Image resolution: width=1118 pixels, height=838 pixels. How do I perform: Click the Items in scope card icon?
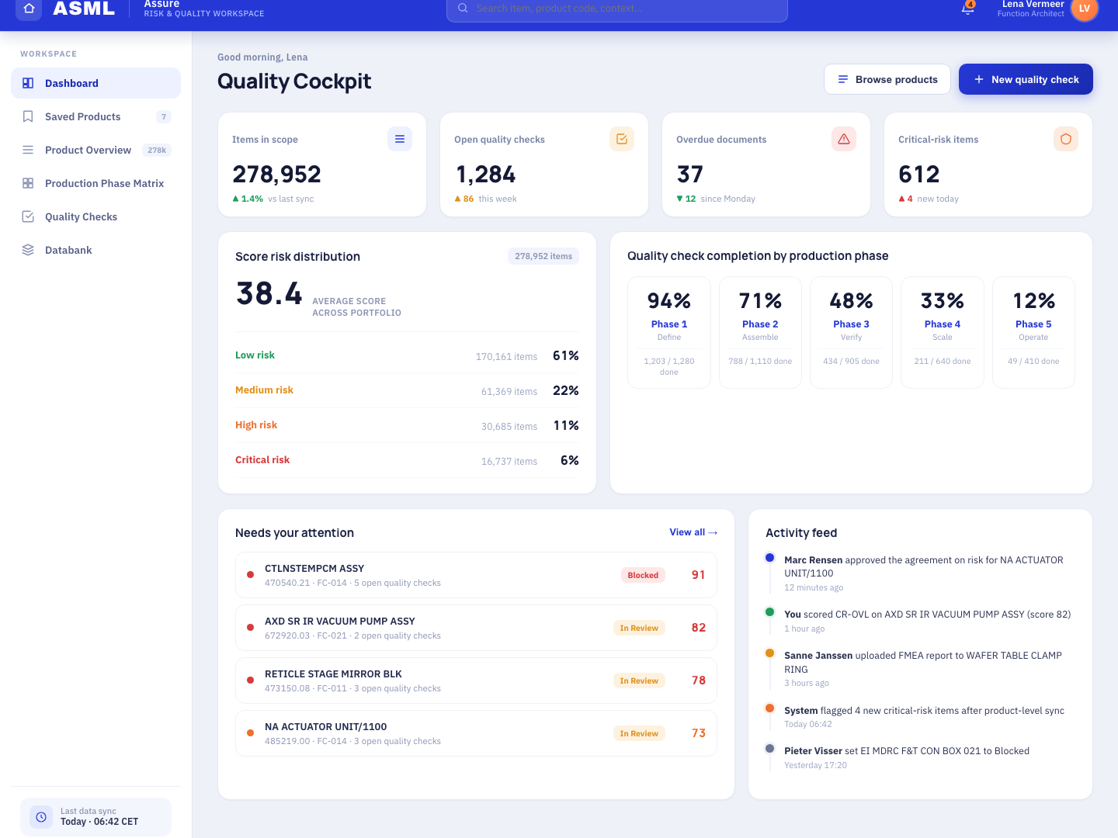[400, 139]
